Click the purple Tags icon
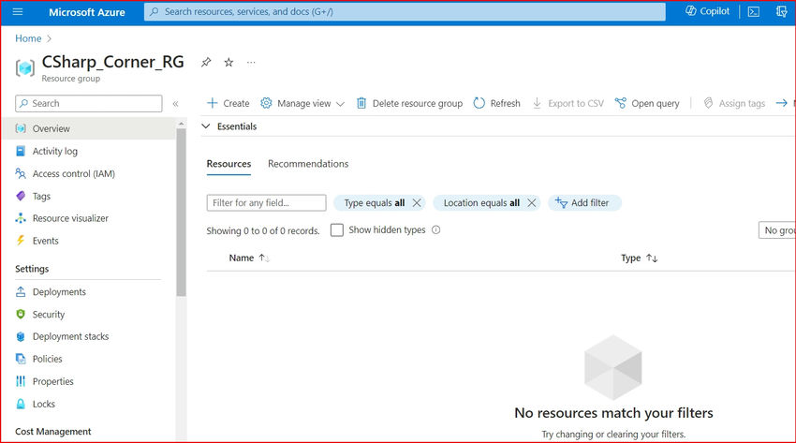796x443 pixels. pos(21,196)
